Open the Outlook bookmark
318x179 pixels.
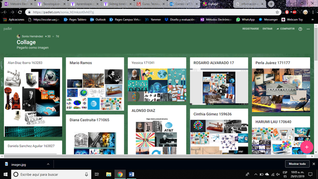click(98, 20)
